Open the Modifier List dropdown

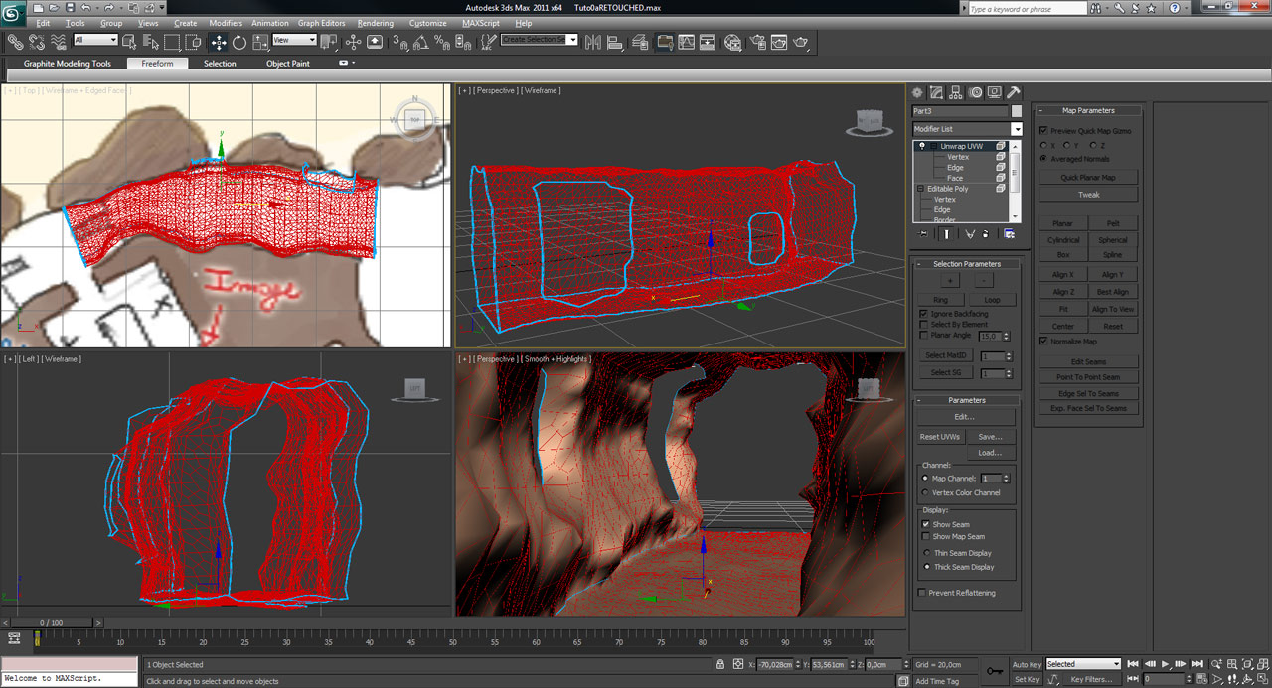[1017, 129]
